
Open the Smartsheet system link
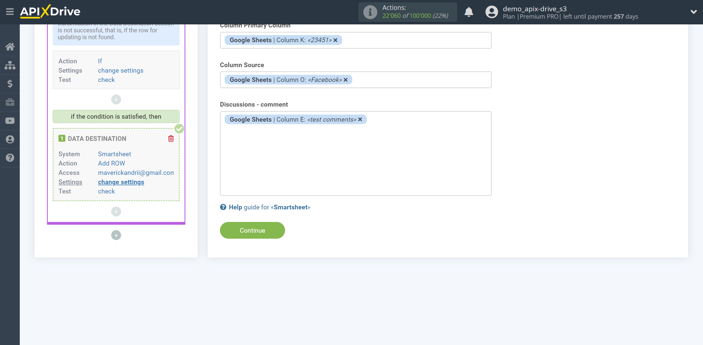click(x=115, y=154)
